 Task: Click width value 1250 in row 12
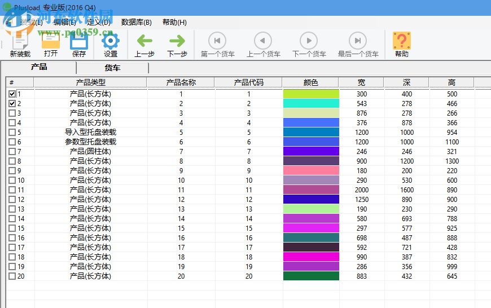362,199
